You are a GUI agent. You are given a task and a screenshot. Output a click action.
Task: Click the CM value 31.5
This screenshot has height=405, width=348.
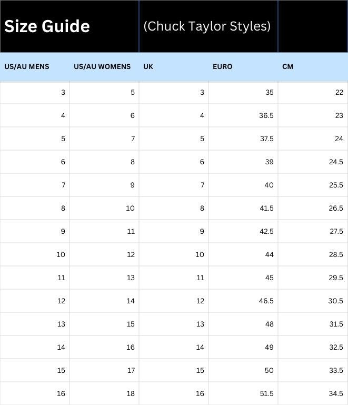point(336,324)
